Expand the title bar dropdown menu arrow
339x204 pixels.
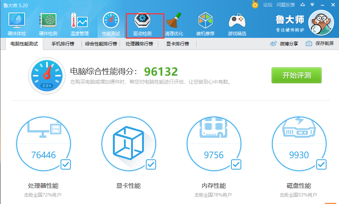(312, 5)
